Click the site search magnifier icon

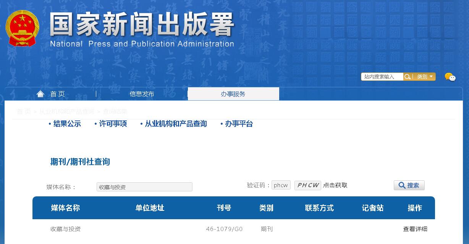[x=408, y=76]
